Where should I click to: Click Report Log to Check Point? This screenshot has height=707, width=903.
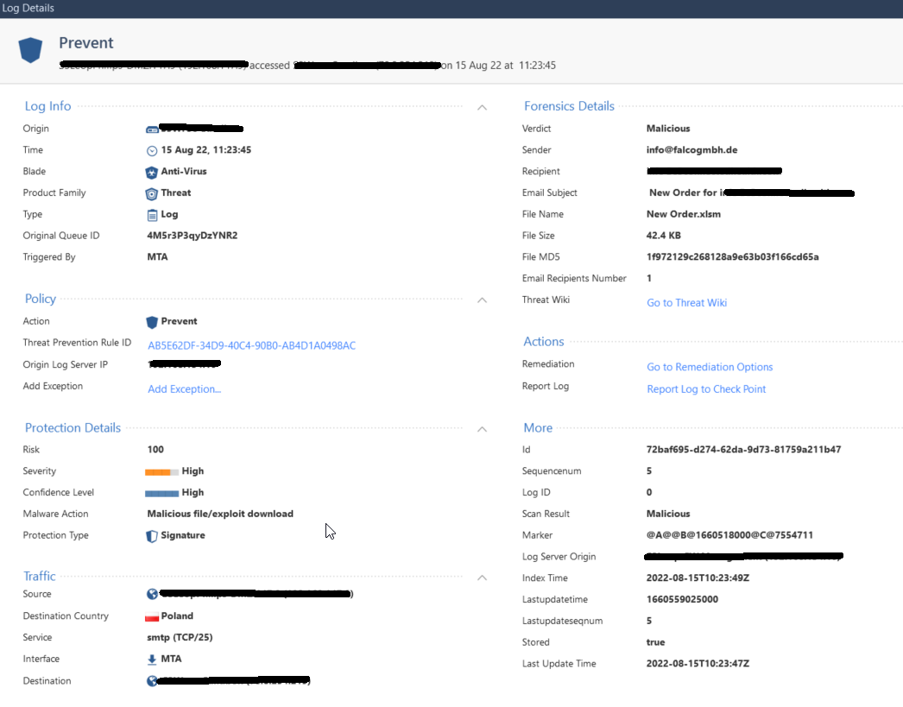(x=706, y=389)
